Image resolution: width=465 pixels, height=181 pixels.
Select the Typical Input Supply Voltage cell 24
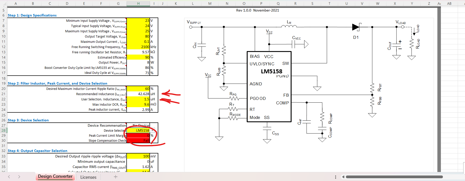[138, 26]
